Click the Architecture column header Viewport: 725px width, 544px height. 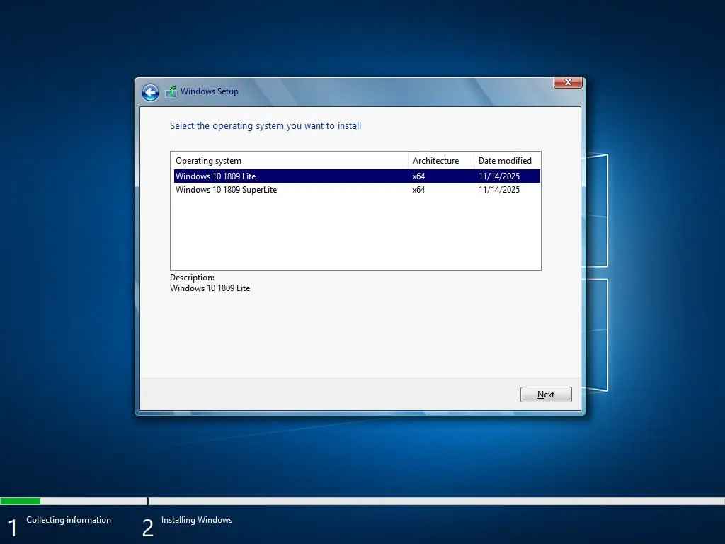click(x=435, y=161)
